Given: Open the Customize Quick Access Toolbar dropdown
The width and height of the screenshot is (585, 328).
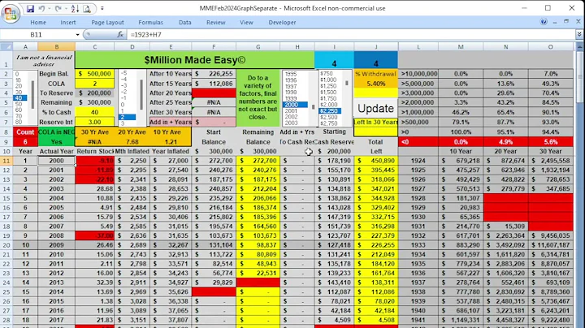Looking at the screenshot, I should pyautogui.click(x=102, y=8).
